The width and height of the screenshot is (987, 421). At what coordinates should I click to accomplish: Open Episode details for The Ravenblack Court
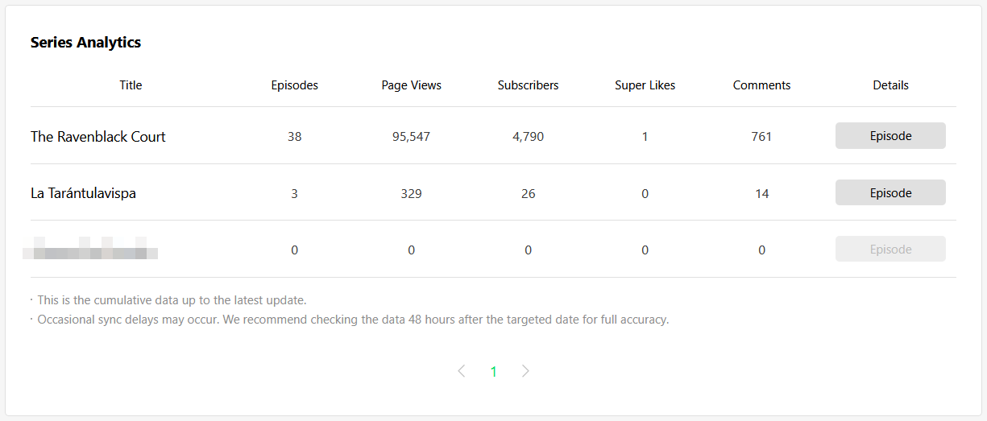(x=890, y=136)
